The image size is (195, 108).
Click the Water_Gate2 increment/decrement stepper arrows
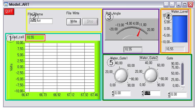coord(142,93)
